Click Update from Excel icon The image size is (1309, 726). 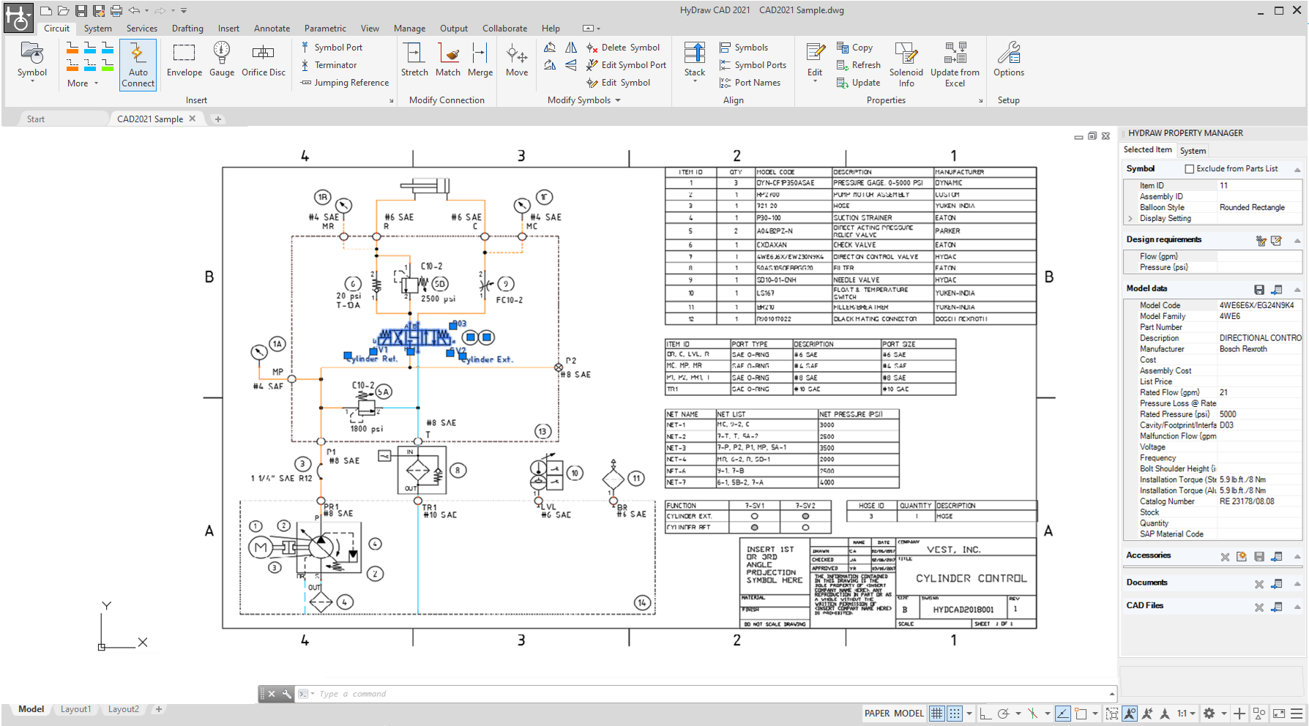(955, 53)
